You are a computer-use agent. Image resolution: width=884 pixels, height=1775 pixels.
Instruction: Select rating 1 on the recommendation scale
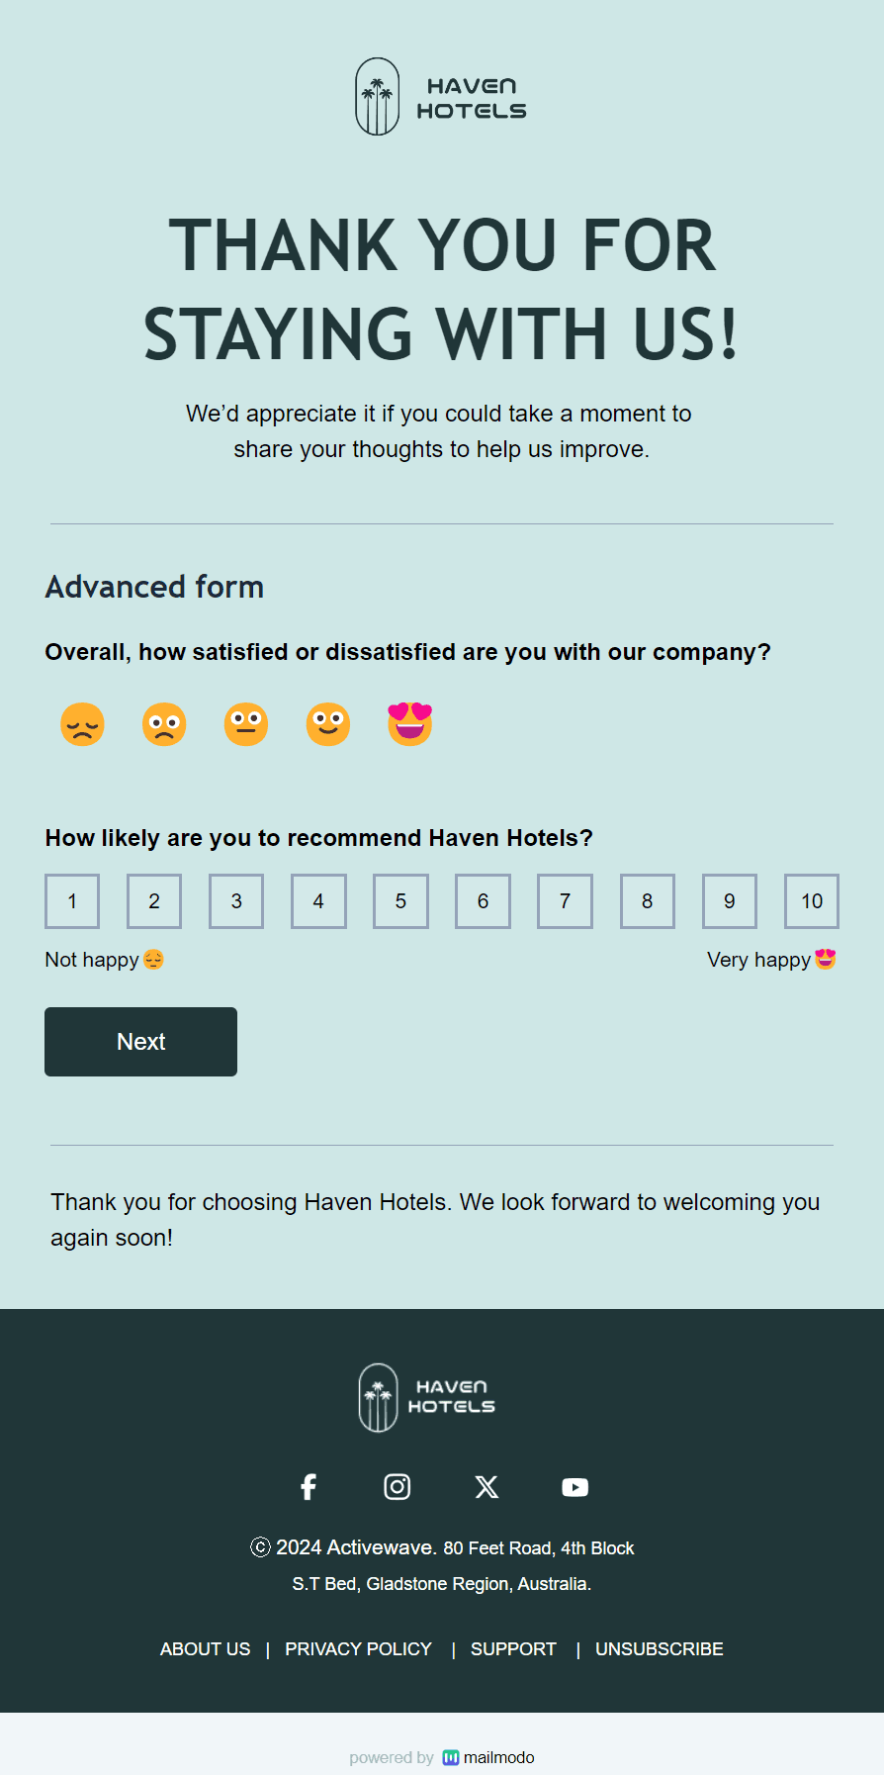pos(72,901)
